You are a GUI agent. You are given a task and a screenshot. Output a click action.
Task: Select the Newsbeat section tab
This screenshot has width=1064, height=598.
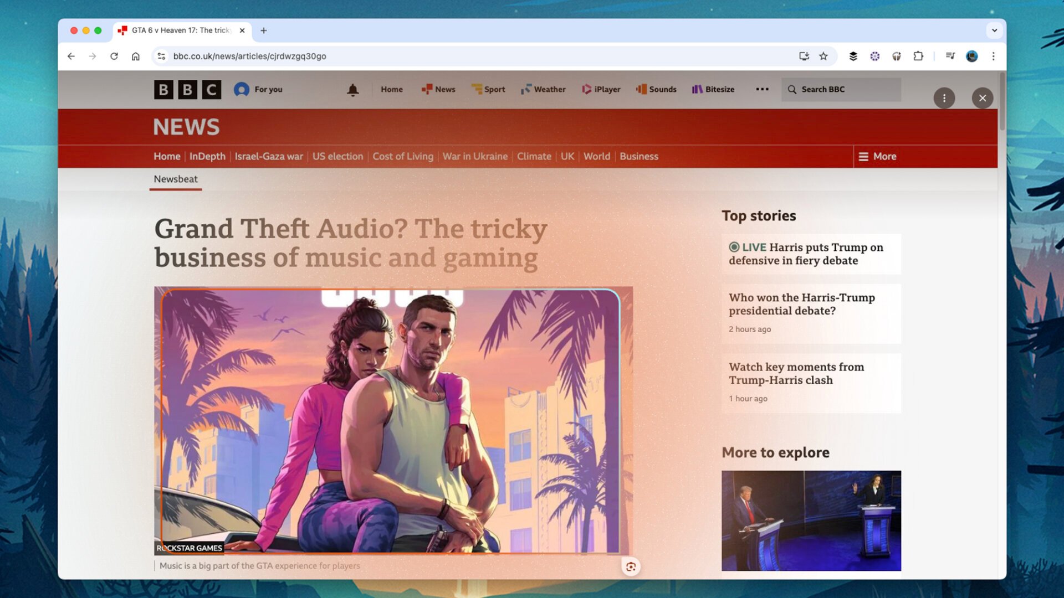175,179
